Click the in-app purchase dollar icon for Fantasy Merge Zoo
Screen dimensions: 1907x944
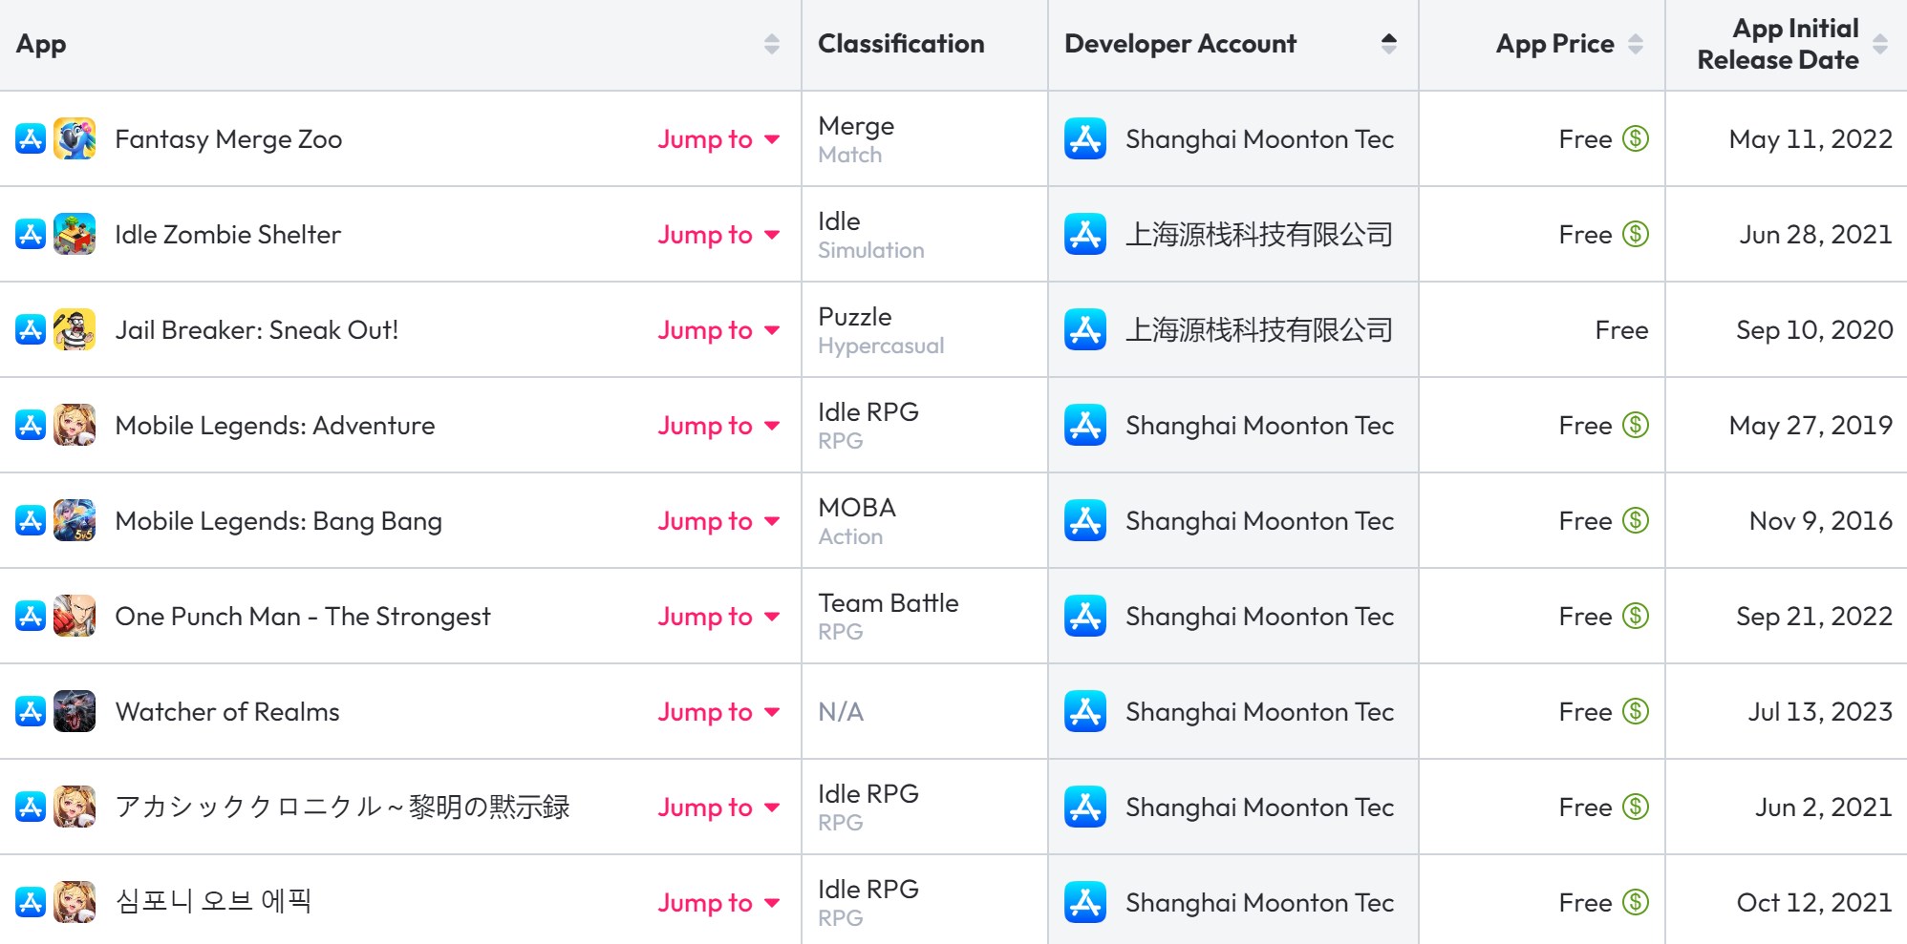pos(1636,138)
